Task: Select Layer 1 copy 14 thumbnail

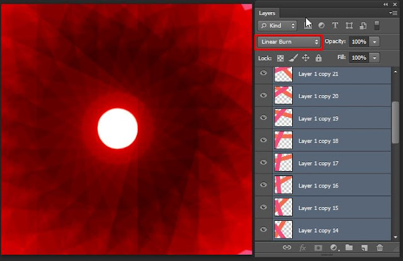Action: tap(283, 229)
